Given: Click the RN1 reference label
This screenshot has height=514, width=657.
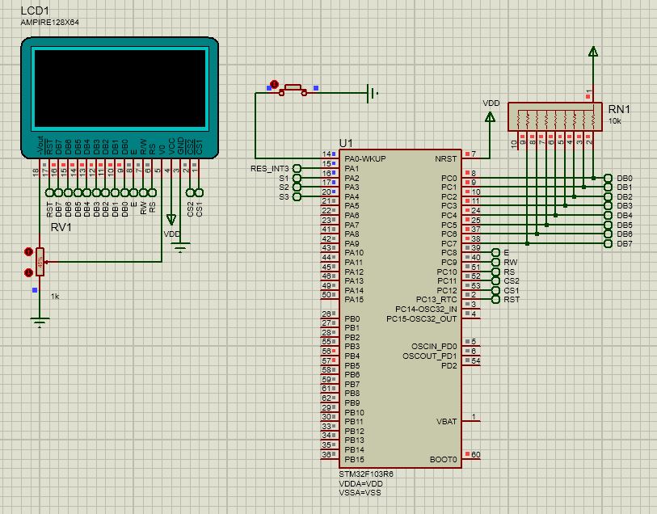Looking at the screenshot, I should point(619,109).
